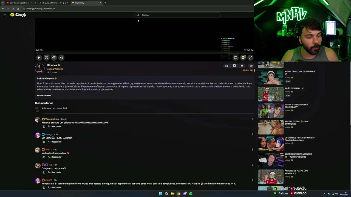Like Vinicius Lins' comment
Screen dimensions: 351x197
click(x=44, y=126)
